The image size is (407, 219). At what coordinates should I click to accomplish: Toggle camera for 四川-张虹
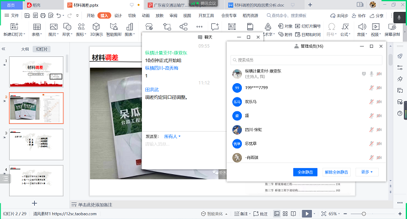coord(379,129)
